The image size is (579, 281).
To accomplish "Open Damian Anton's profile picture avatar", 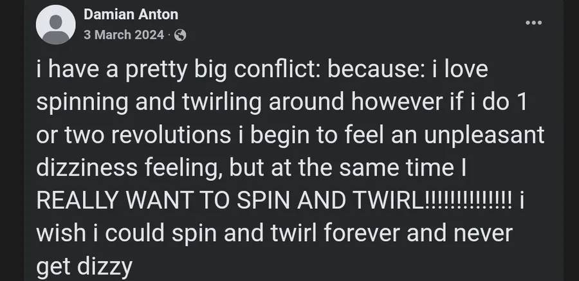I will coord(56,24).
